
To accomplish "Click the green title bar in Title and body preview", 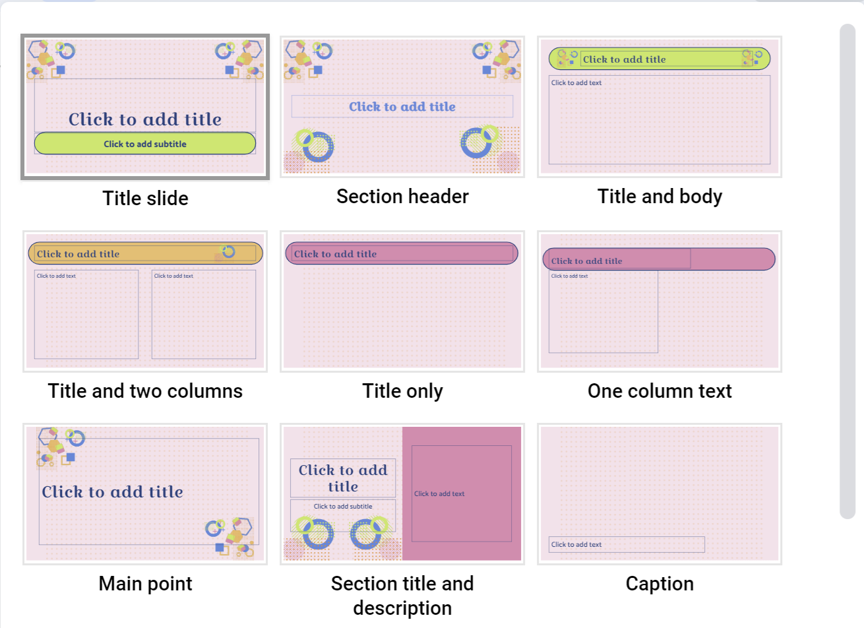I will click(x=660, y=59).
